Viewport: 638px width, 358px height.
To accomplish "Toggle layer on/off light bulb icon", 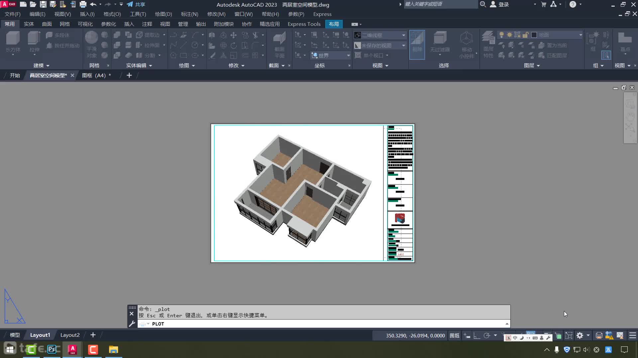I will click(x=501, y=35).
